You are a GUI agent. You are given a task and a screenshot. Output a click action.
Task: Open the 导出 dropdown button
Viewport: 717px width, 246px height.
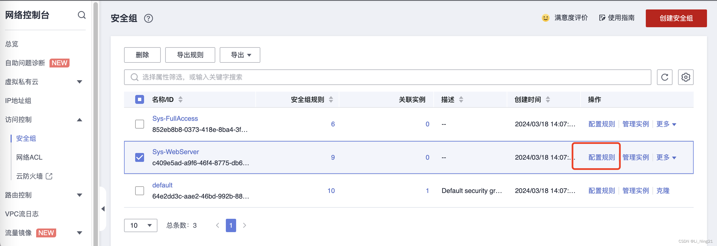(x=240, y=55)
